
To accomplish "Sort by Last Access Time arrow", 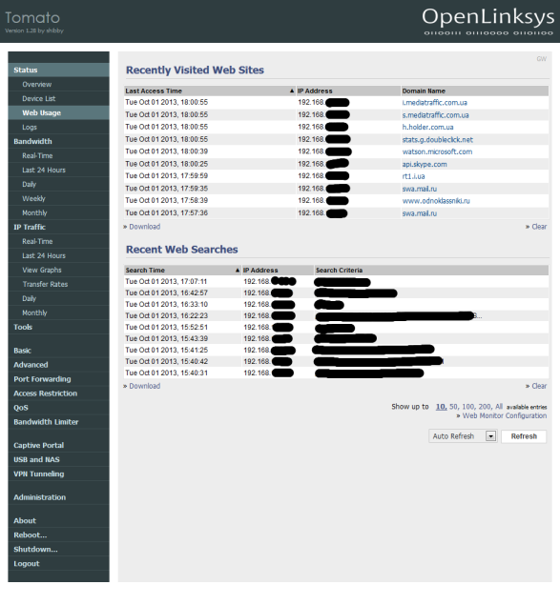I will (x=292, y=91).
